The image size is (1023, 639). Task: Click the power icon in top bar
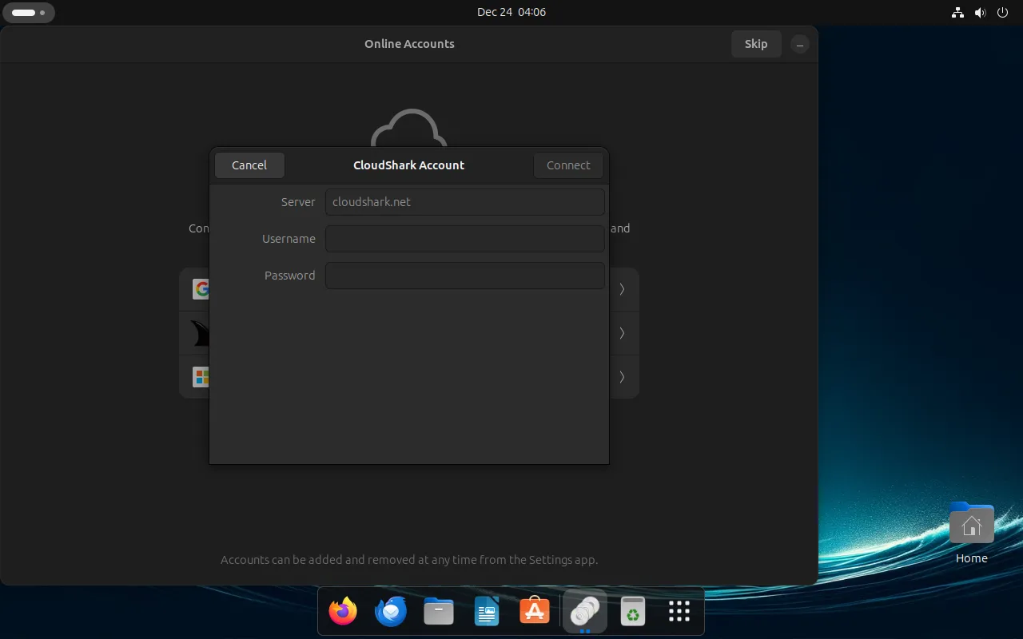coord(1003,13)
